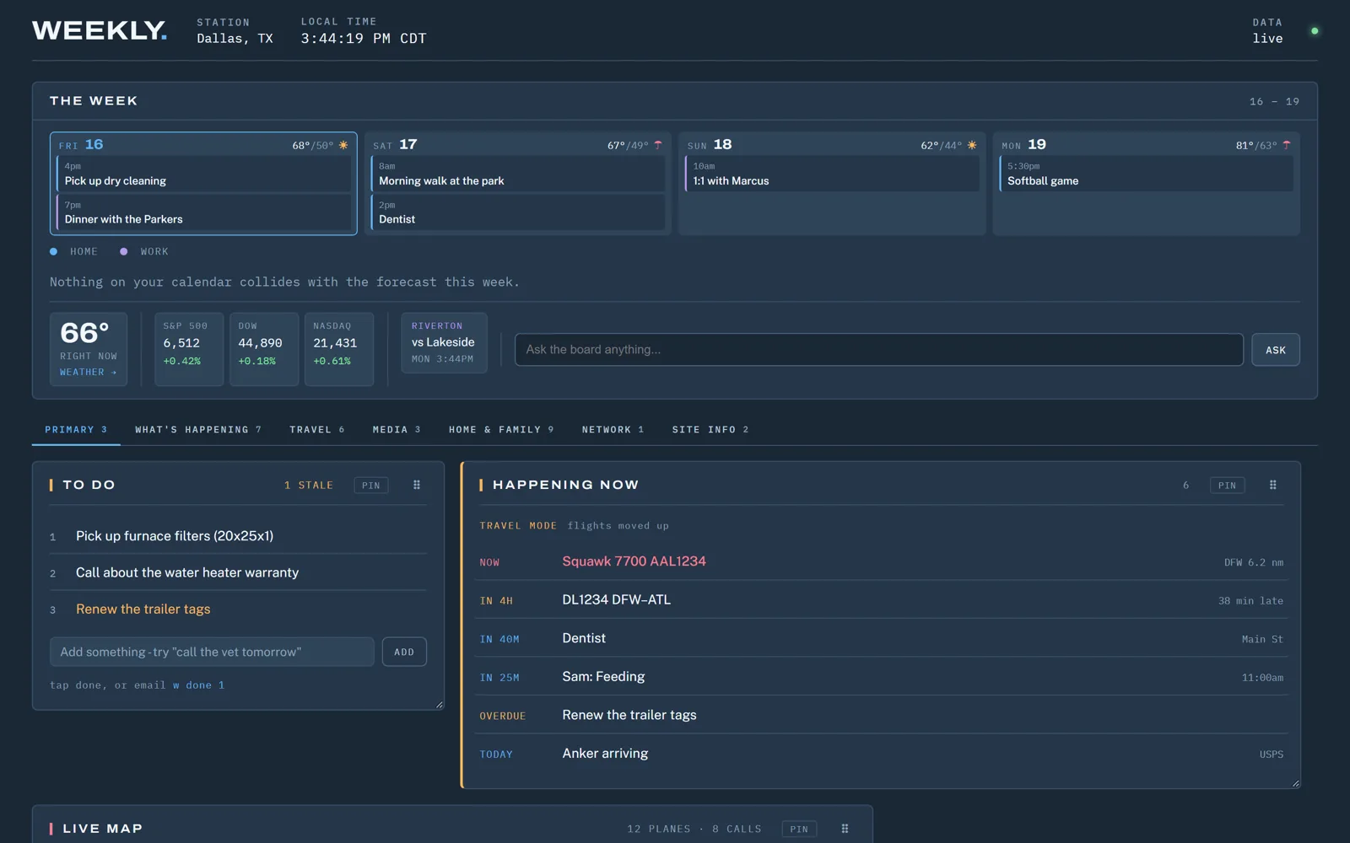Click the Add something to-do input field
The image size is (1350, 843).
[x=212, y=652]
